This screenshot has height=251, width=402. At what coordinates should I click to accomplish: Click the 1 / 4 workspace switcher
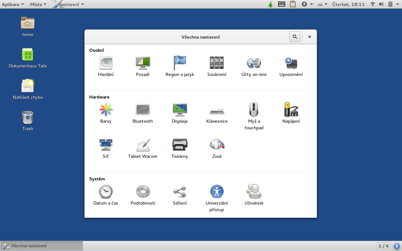coord(383,246)
